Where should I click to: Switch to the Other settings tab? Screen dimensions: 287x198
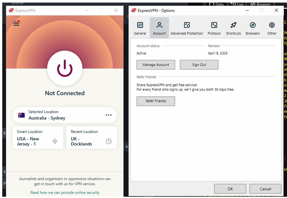pos(272,28)
